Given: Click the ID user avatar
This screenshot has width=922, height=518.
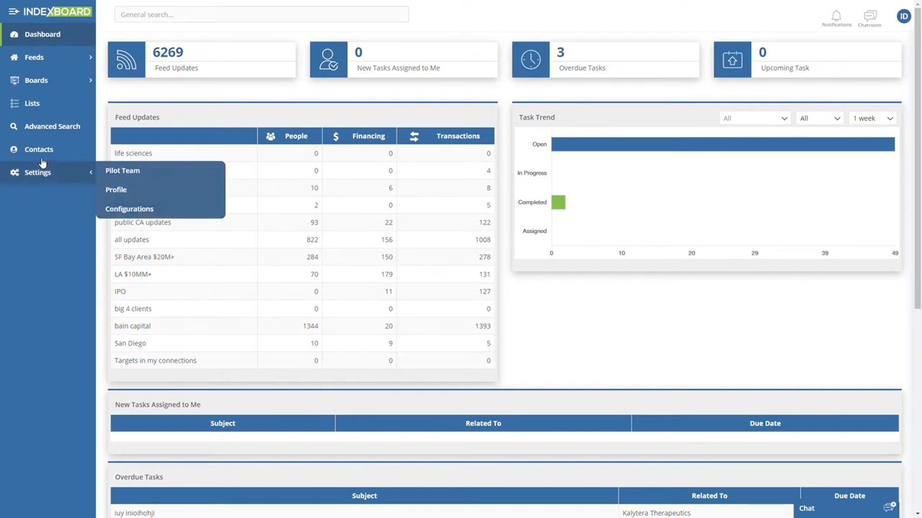Looking at the screenshot, I should 904,16.
